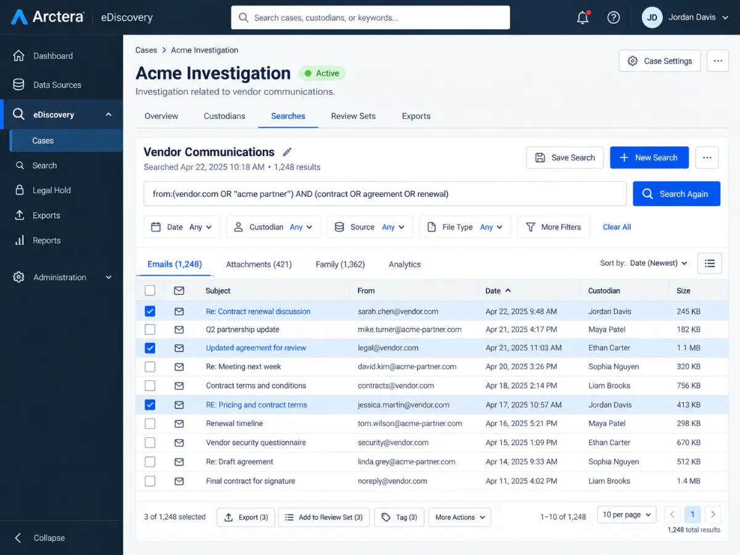Click the Cases breadcrumb link
The width and height of the screenshot is (740, 555).
click(x=146, y=50)
